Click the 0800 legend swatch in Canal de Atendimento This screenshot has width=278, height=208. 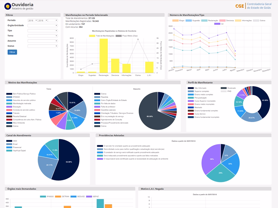point(9,141)
